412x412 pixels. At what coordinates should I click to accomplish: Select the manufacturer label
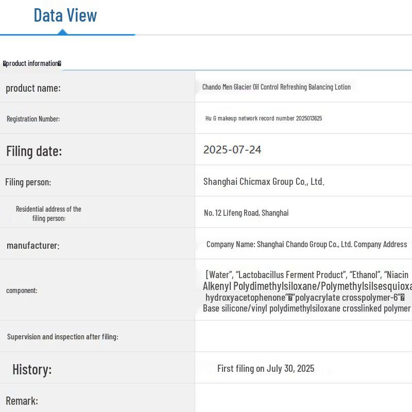coord(33,246)
